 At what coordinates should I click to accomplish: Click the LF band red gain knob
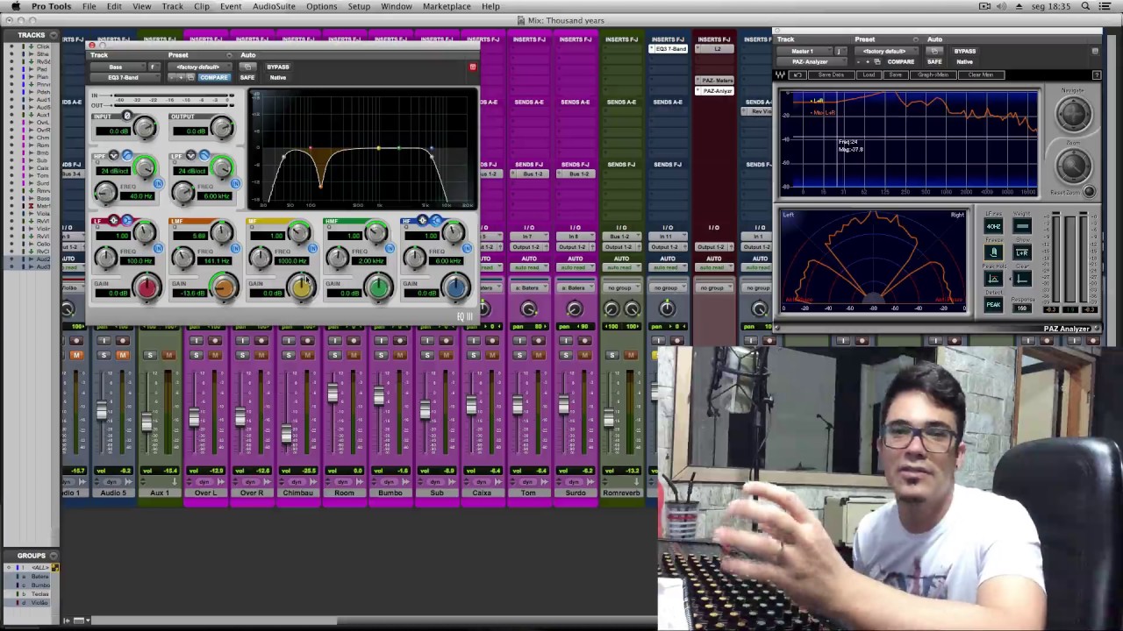[x=147, y=287]
